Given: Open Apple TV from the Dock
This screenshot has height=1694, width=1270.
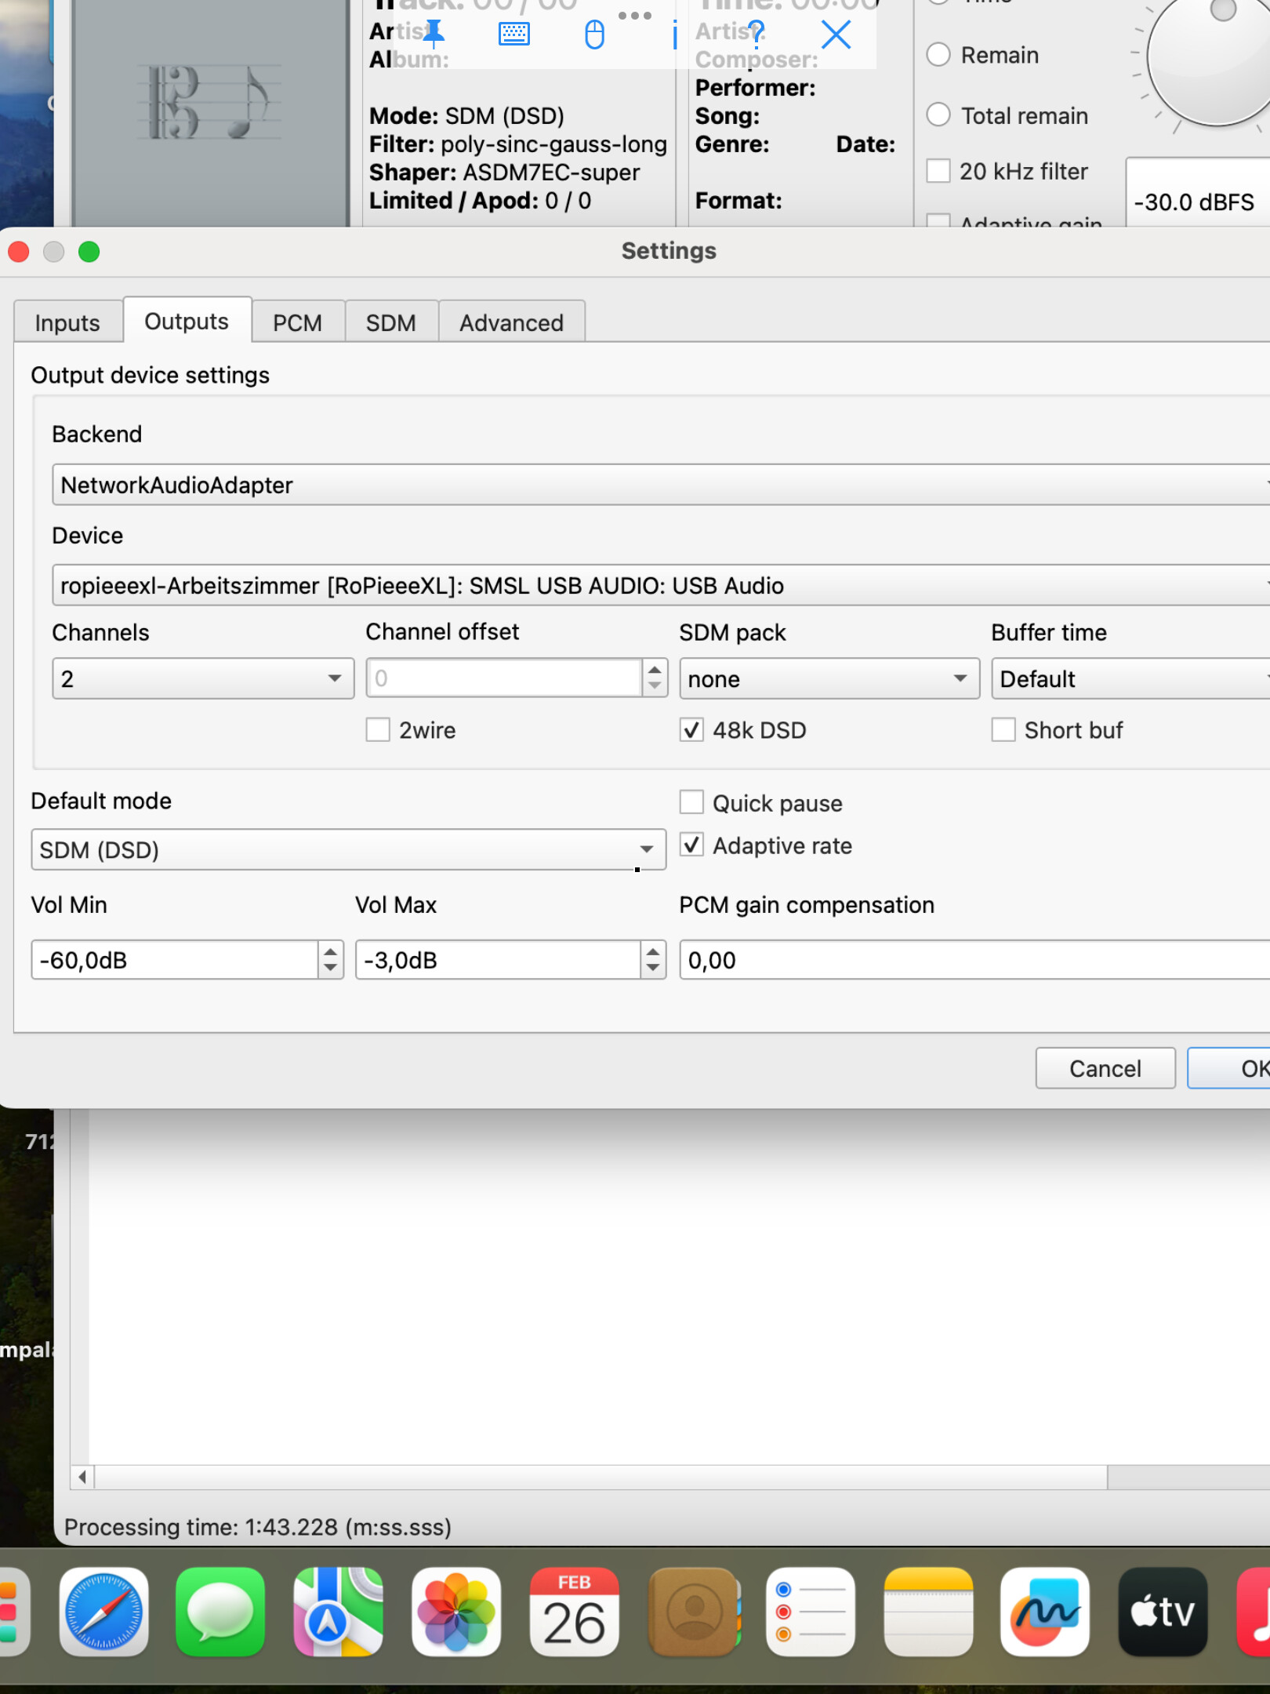Looking at the screenshot, I should [x=1163, y=1612].
